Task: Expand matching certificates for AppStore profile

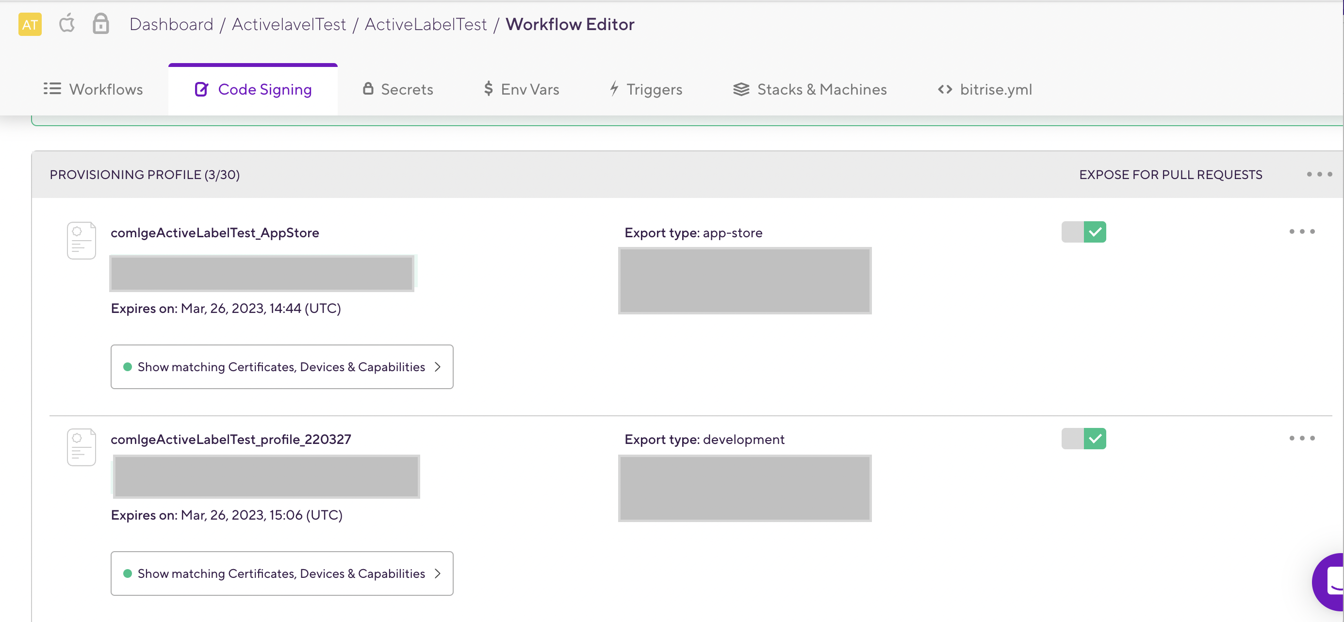Action: (x=282, y=367)
